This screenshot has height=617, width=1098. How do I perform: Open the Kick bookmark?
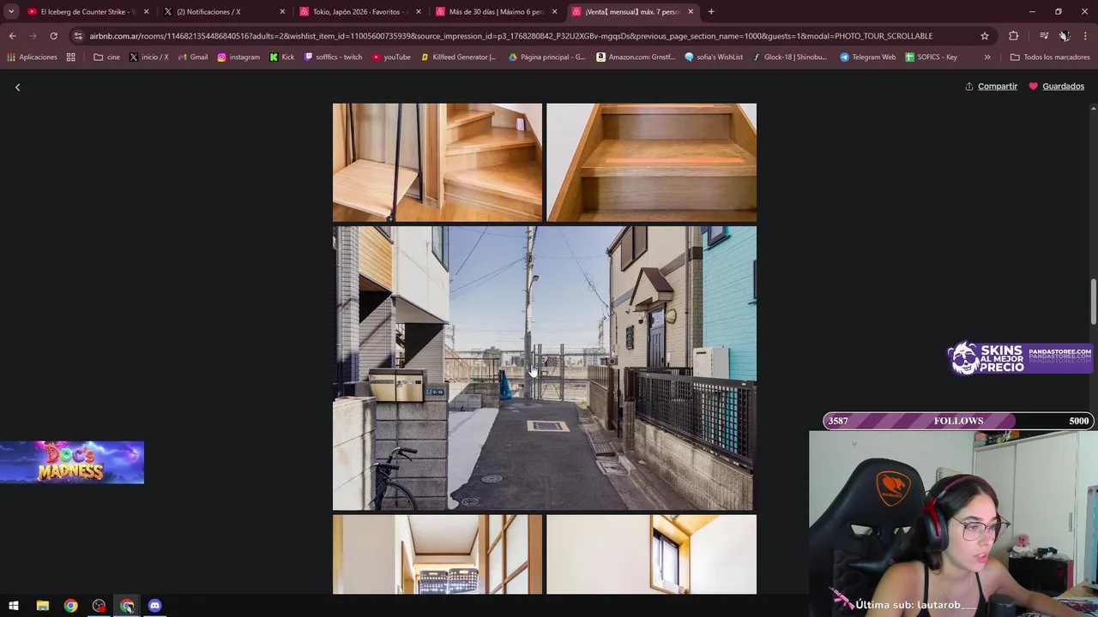pyautogui.click(x=281, y=57)
